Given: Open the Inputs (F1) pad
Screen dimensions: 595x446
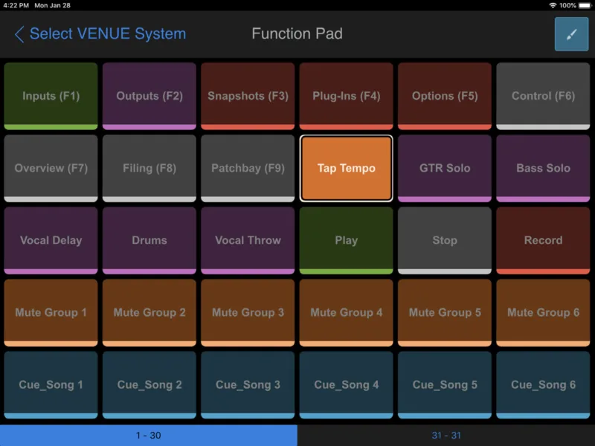Looking at the screenshot, I should pyautogui.click(x=51, y=96).
